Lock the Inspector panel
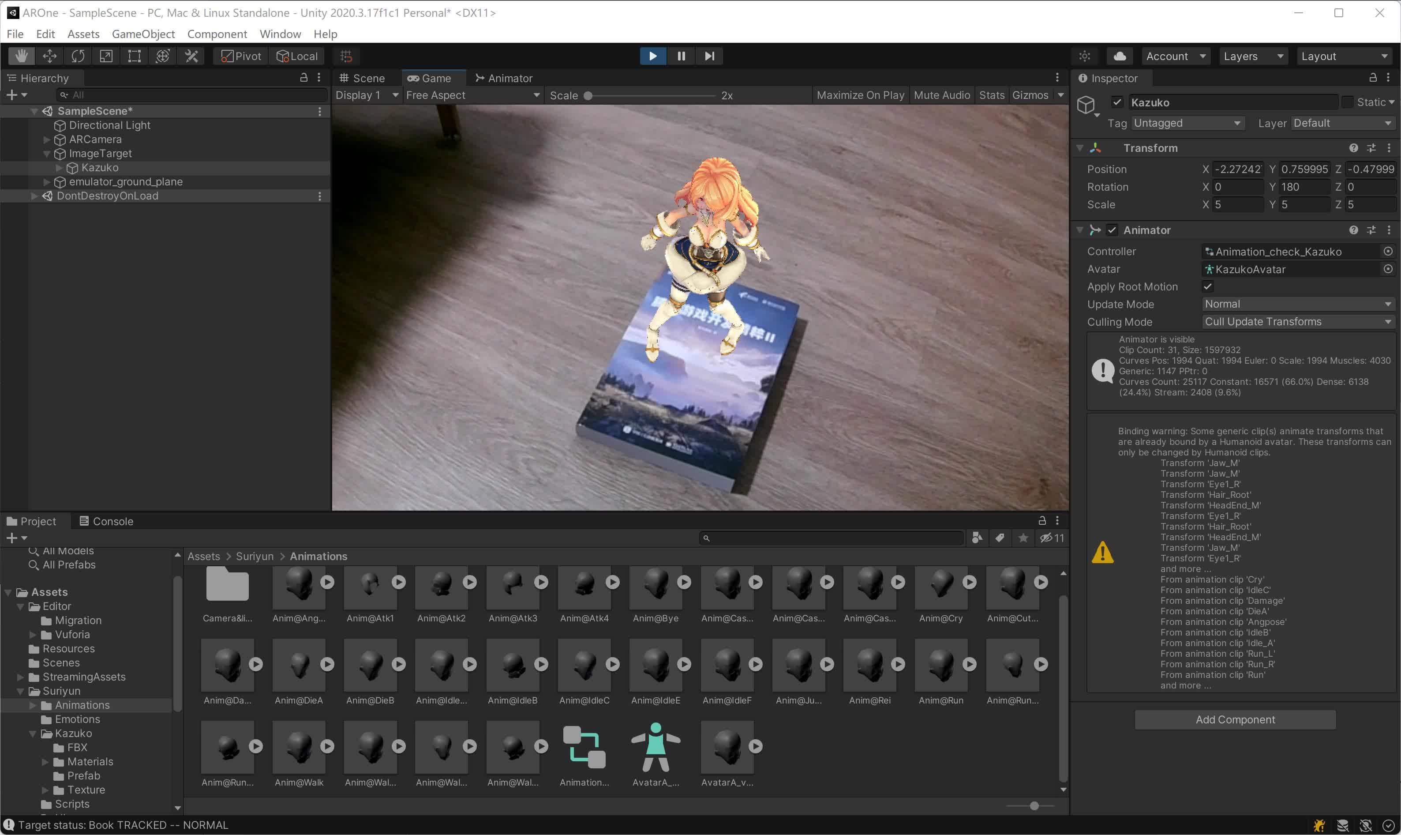The height and width of the screenshot is (835, 1401). [x=1373, y=78]
